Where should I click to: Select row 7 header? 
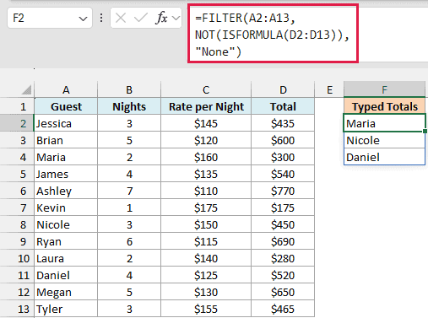[x=17, y=208]
